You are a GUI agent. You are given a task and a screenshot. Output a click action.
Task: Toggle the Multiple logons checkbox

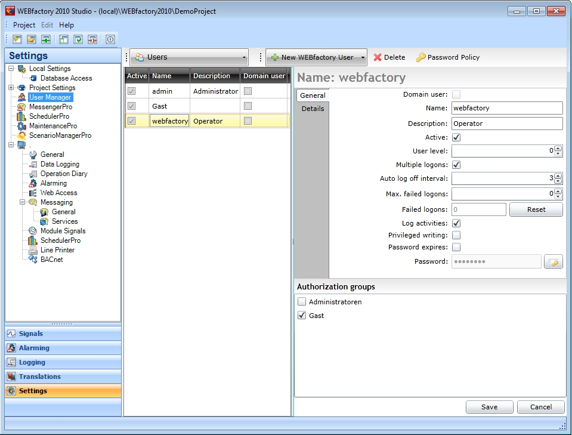click(456, 165)
